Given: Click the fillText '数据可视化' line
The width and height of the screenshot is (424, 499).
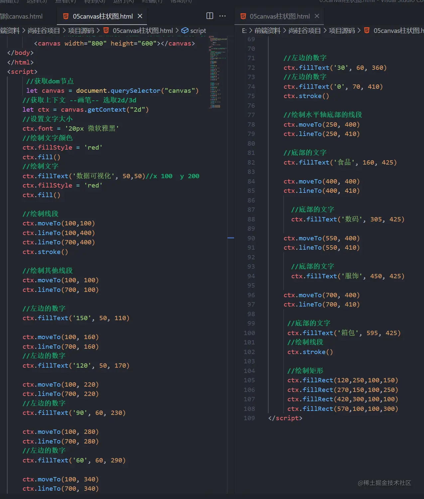Looking at the screenshot, I should 111,176.
